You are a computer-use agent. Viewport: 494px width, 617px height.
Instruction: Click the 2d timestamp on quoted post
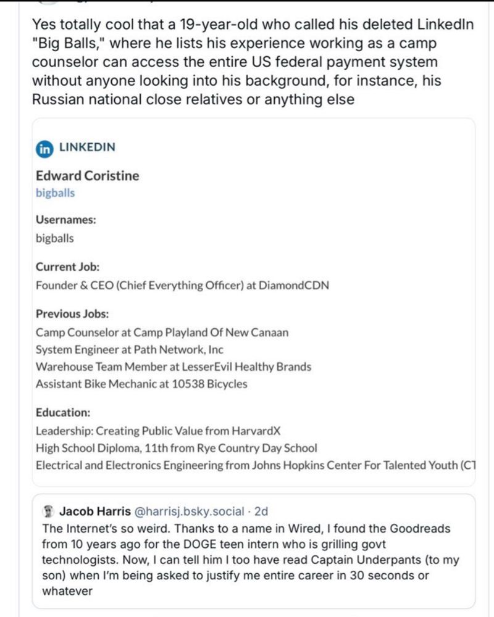click(x=261, y=511)
